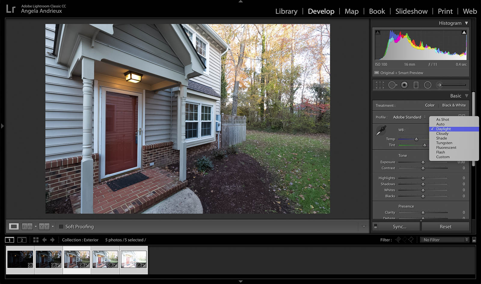481x284 pixels.
Task: Open the Slideshow module
Action: click(411, 11)
